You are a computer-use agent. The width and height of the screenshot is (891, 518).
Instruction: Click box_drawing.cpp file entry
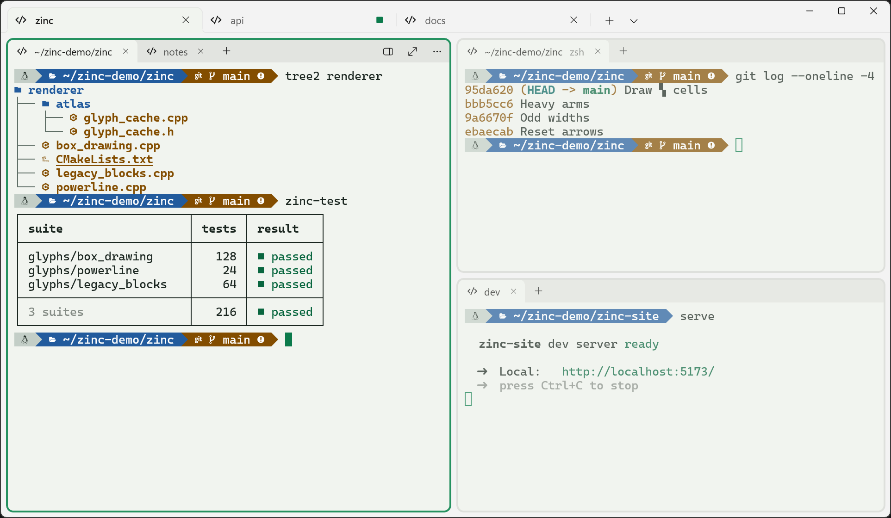pos(108,146)
